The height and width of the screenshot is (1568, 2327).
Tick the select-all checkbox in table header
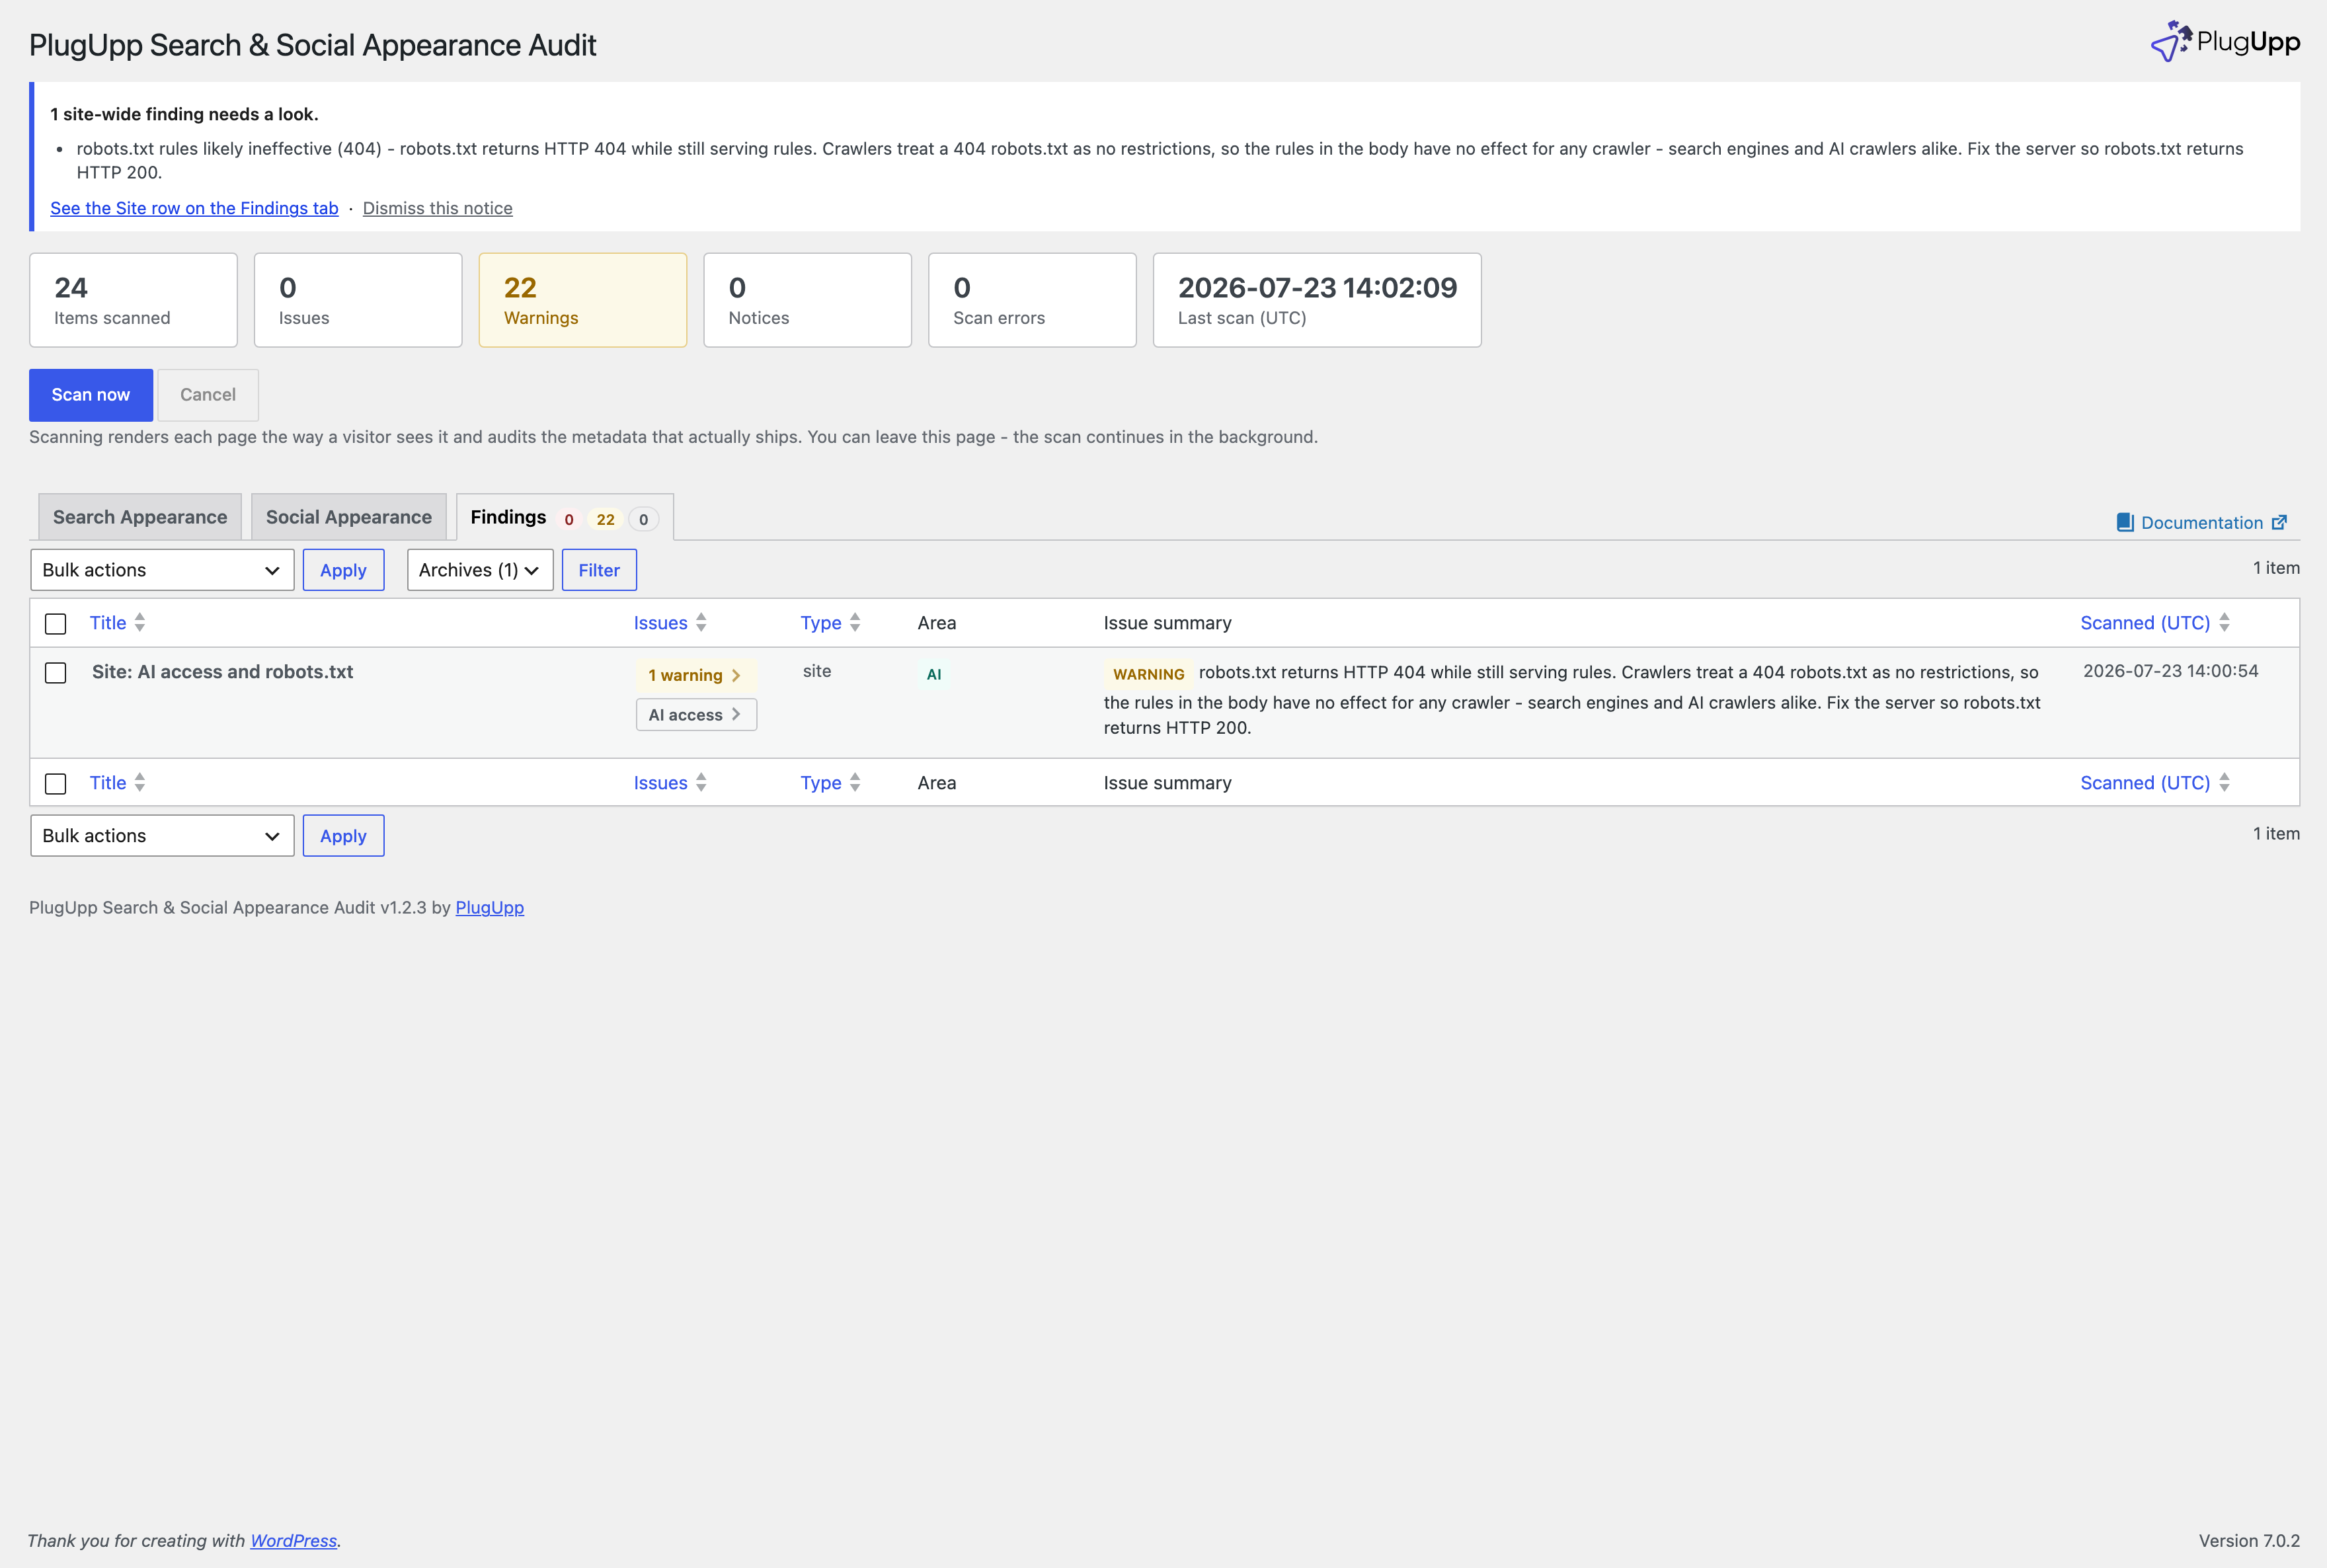pos(56,623)
